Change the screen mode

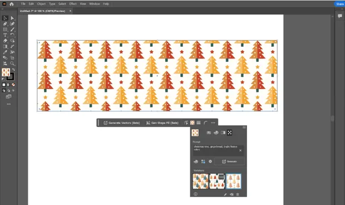coord(8,97)
